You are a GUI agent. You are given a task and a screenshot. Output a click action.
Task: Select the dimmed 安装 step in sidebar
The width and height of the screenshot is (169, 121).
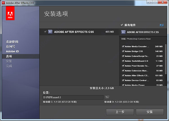click(9, 61)
